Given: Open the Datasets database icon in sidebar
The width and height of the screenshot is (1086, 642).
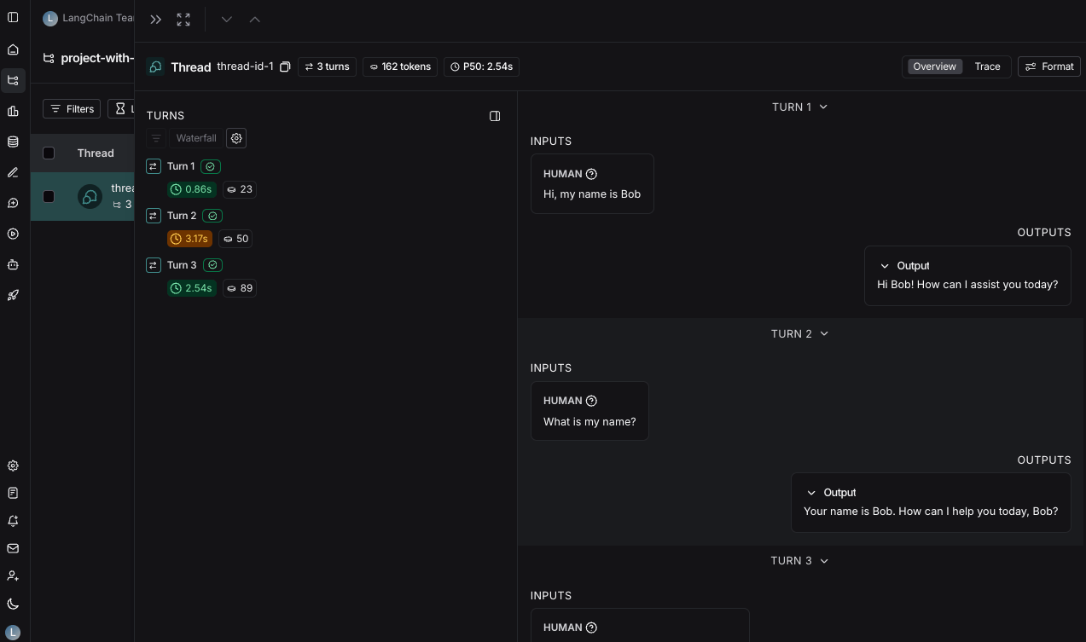Looking at the screenshot, I should coord(13,142).
